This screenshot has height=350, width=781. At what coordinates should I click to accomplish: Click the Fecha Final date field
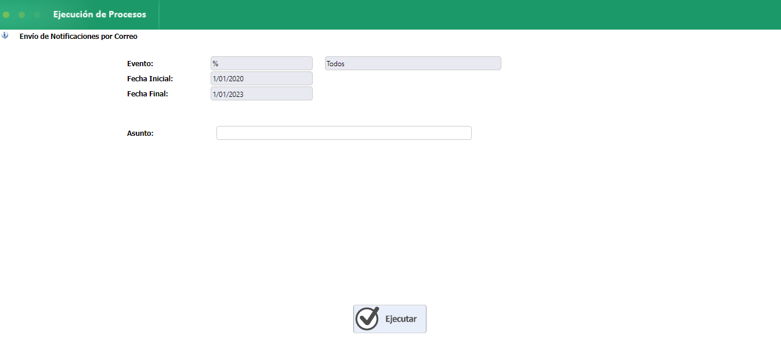pyautogui.click(x=262, y=93)
